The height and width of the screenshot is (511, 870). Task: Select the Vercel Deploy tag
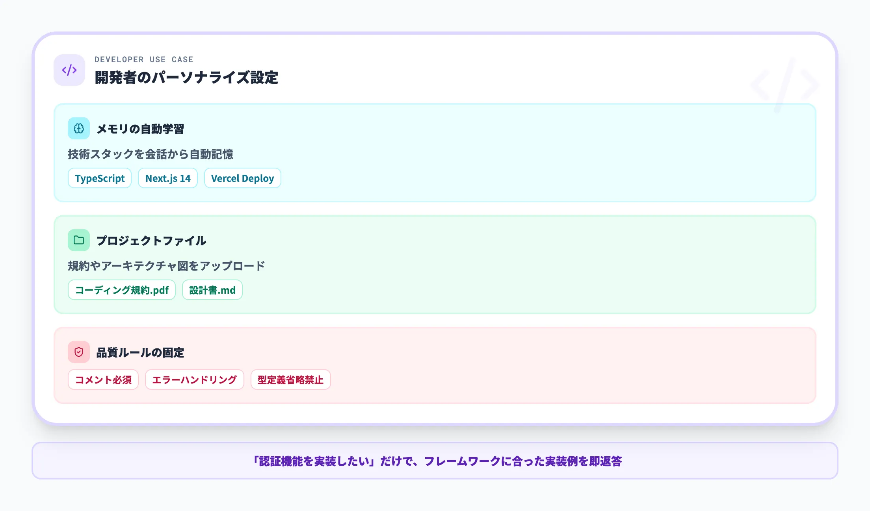(x=242, y=178)
